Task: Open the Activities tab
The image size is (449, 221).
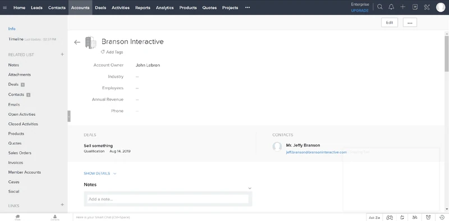Action: 121,8
